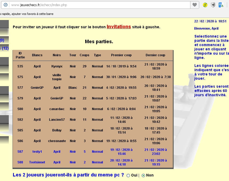Click the Type column header

97,55
